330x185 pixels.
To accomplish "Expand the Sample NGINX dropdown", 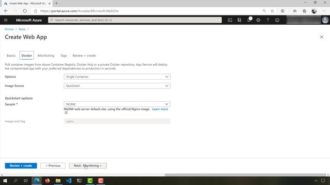I will pyautogui.click(x=117, y=104).
